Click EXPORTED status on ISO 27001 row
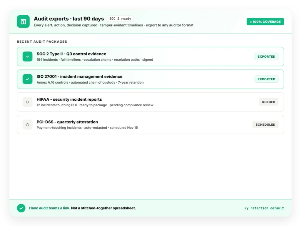Screen dimensions: 301x226 click(266, 79)
